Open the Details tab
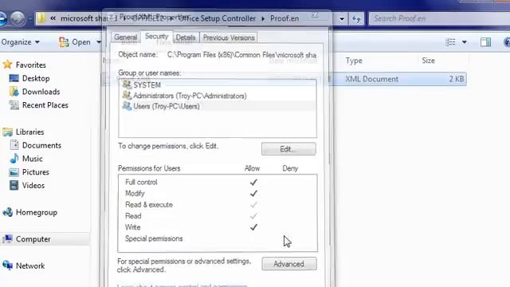 click(x=186, y=37)
